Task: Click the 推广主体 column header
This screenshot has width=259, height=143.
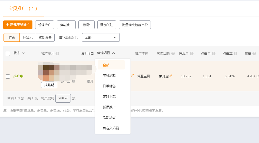Action: pyautogui.click(x=142, y=54)
